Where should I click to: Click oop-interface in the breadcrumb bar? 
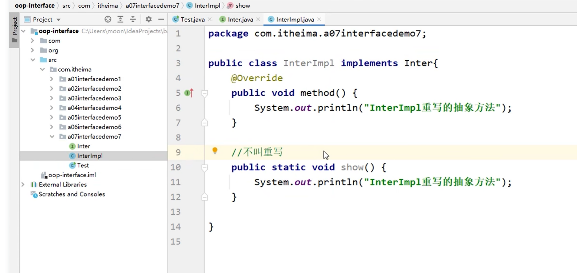pyautogui.click(x=34, y=6)
